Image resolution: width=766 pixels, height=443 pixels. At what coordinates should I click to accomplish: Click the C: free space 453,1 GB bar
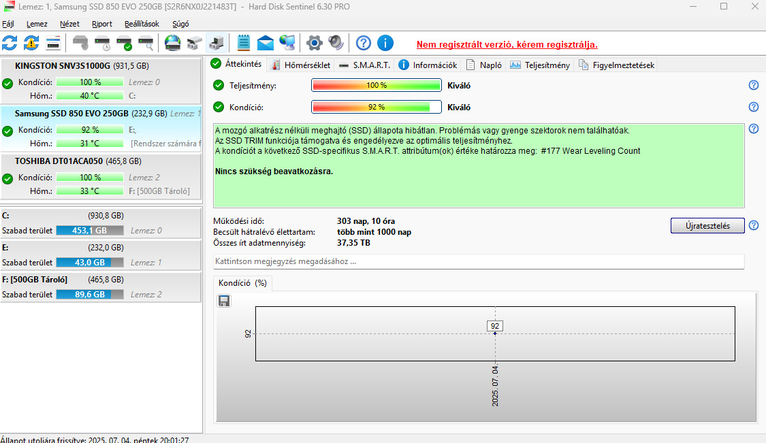90,231
